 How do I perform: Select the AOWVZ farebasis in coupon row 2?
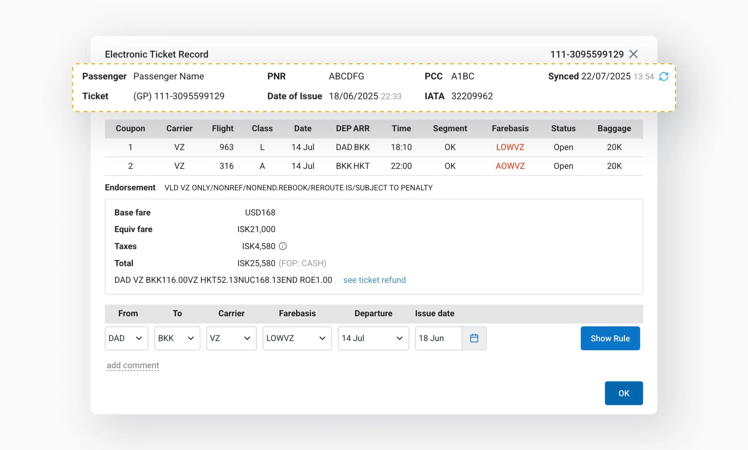coord(510,166)
